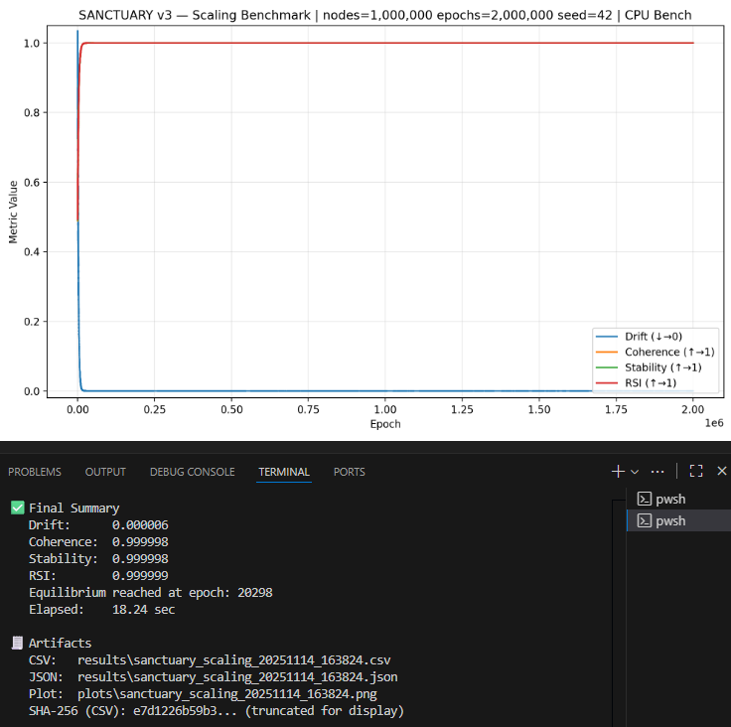Image resolution: width=731 pixels, height=727 pixels.
Task: Click the Drift value 0.000006
Action: 140,525
